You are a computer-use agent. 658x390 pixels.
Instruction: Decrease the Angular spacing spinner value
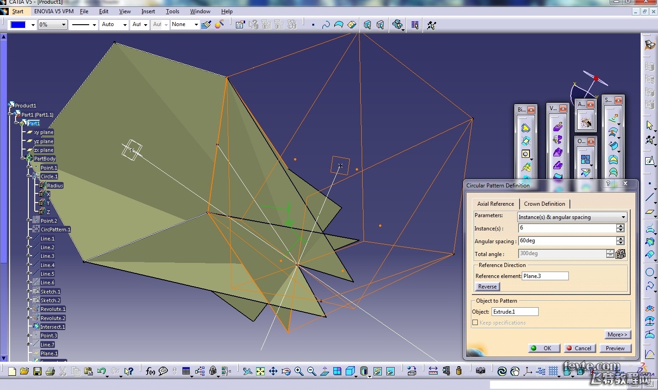point(621,243)
